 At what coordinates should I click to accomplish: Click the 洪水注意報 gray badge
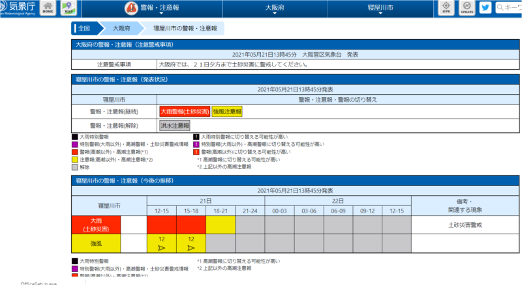[x=175, y=125]
